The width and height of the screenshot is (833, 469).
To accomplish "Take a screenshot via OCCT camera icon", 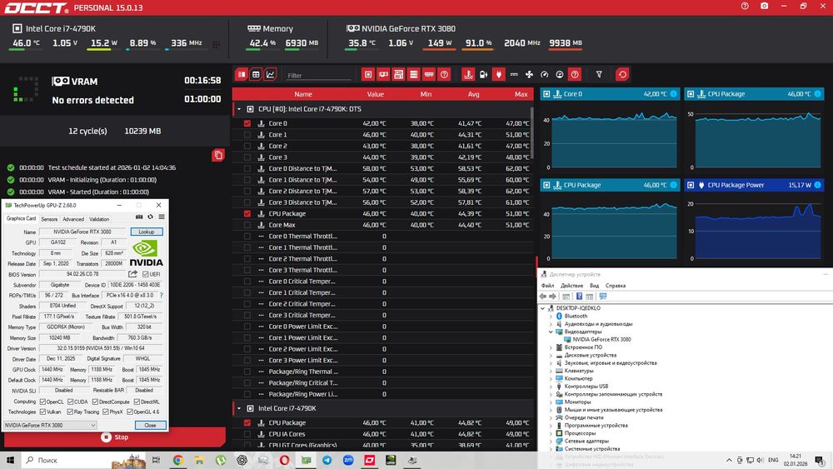I will [764, 6].
